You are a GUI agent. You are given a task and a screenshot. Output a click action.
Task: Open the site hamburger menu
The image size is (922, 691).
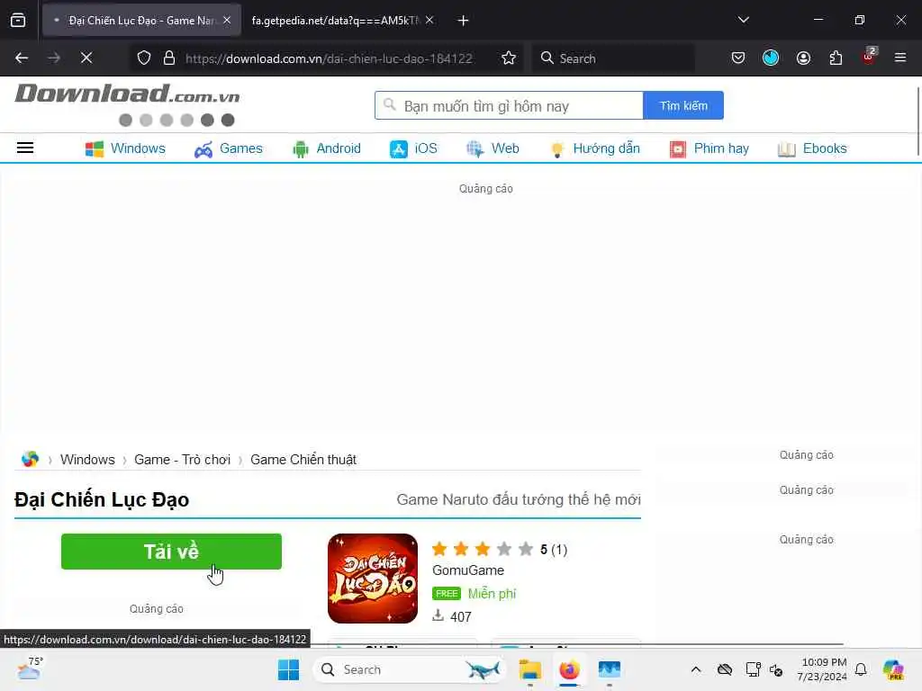tap(24, 148)
